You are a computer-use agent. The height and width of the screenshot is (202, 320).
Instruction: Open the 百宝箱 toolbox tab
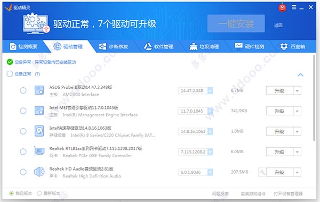pyautogui.click(x=292, y=47)
